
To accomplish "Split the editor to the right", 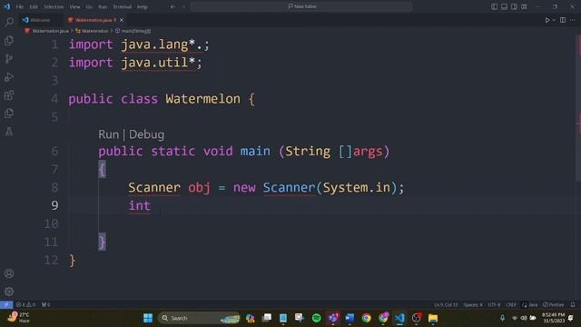I will click(563, 20).
